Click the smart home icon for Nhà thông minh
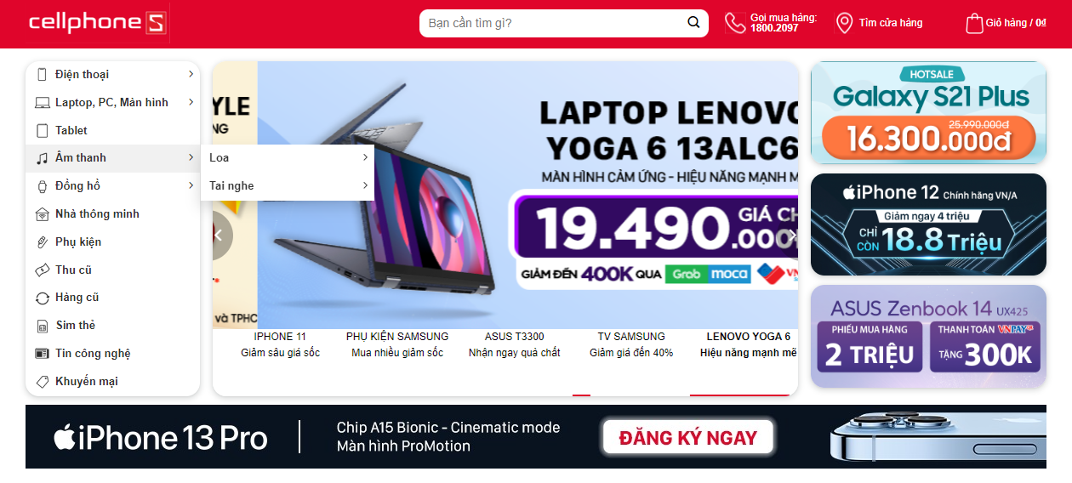 [43, 214]
